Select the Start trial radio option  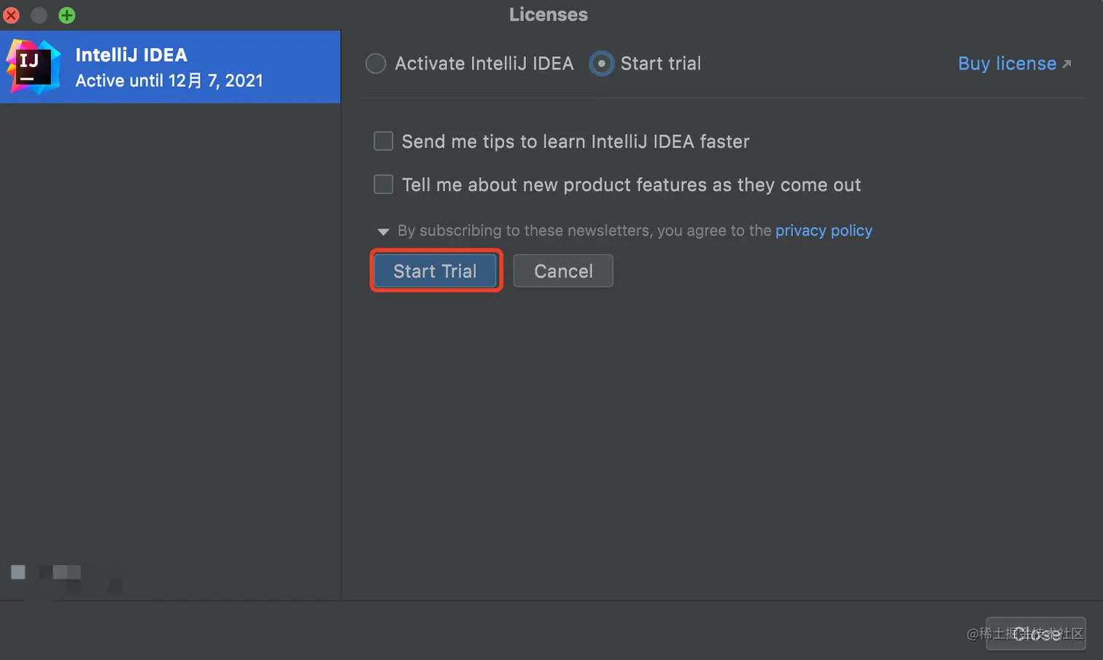(x=601, y=64)
